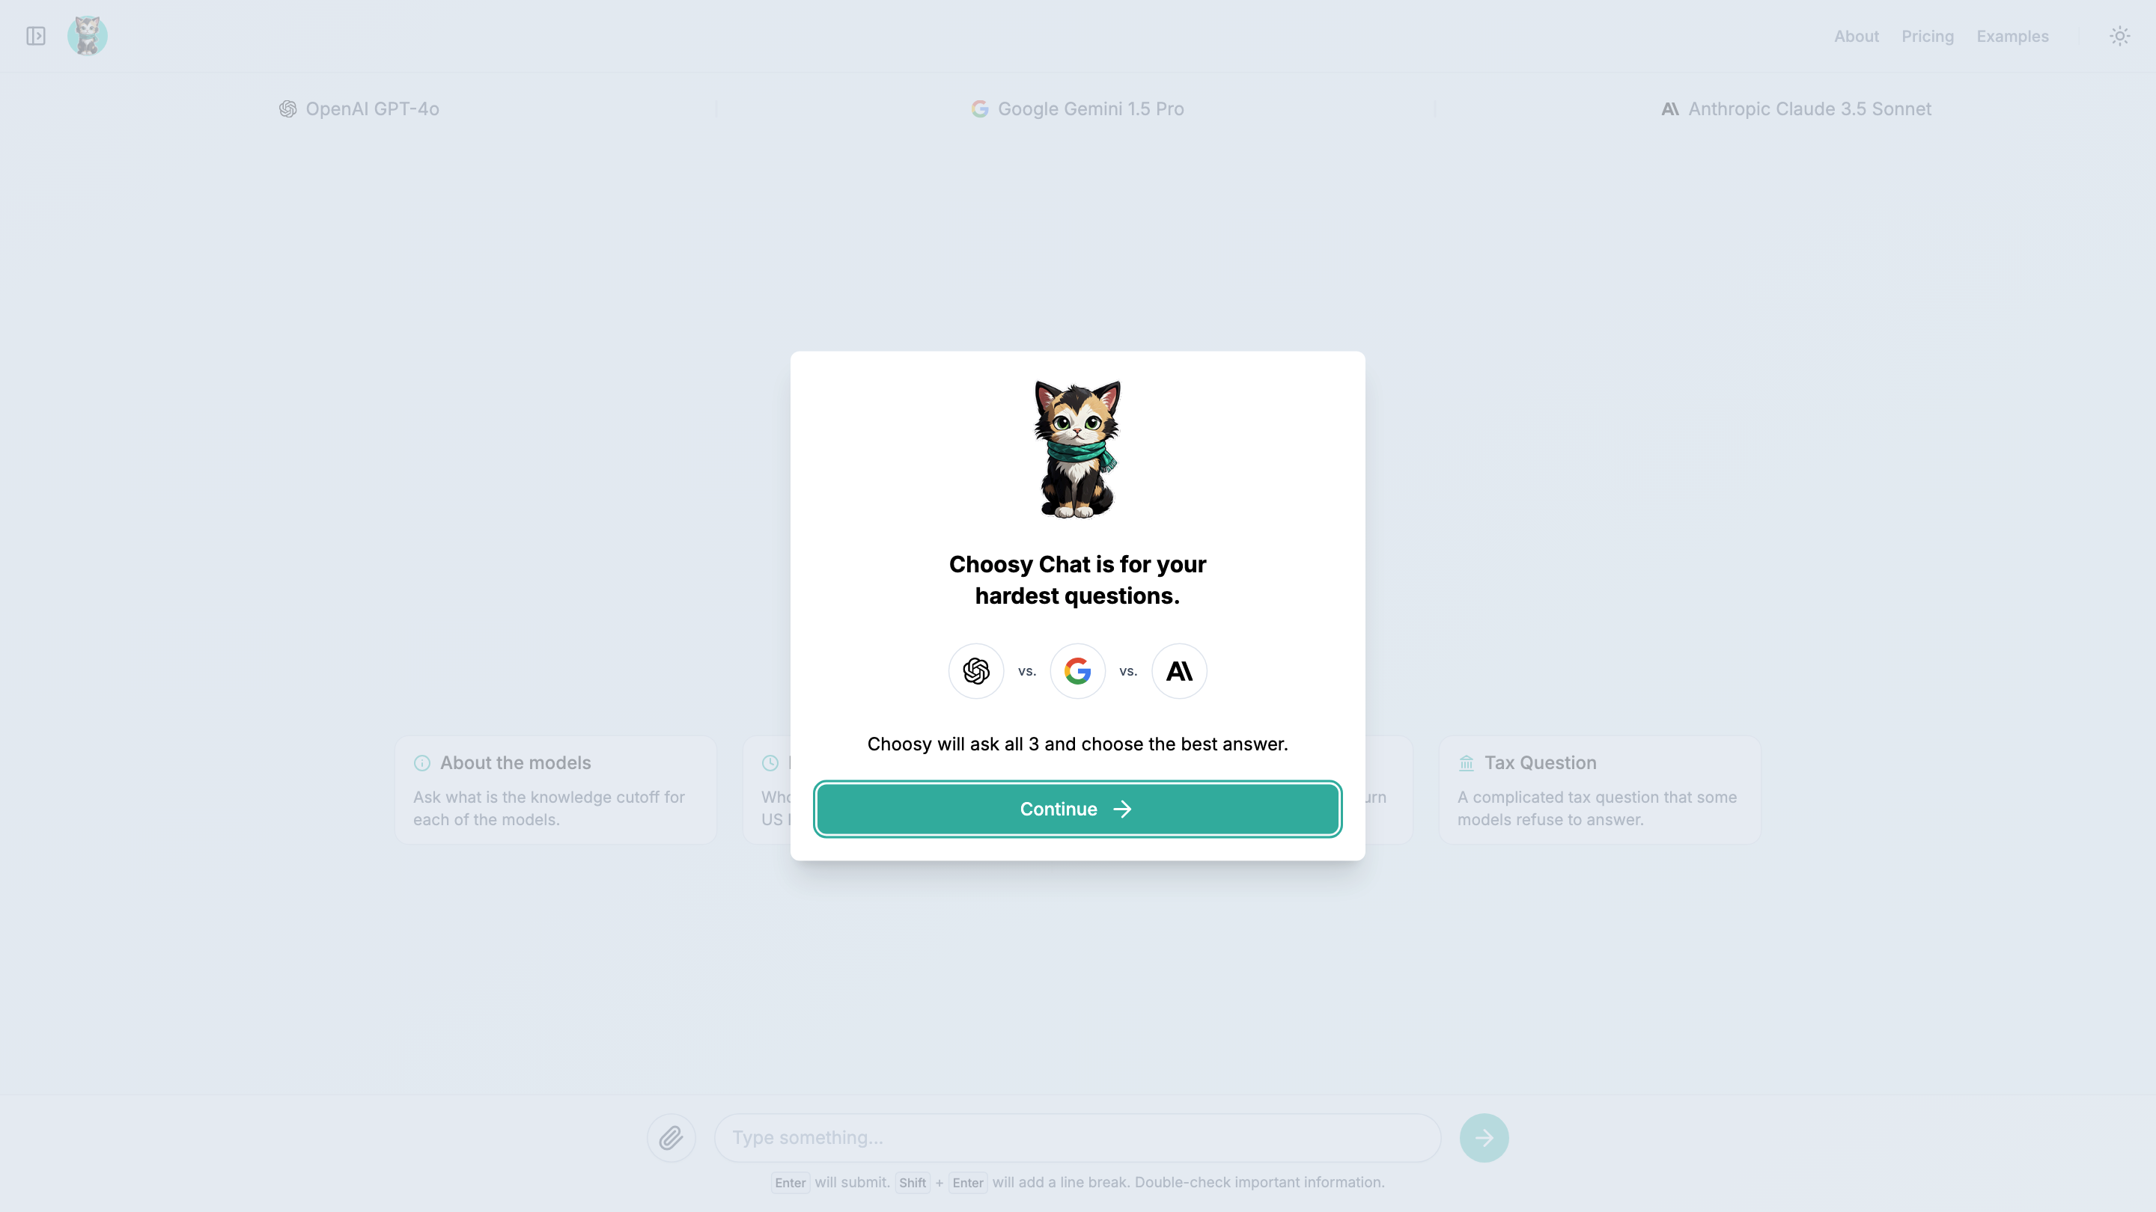Click the calico cat illustration in dialog
The height and width of the screenshot is (1212, 2156).
[x=1077, y=450]
